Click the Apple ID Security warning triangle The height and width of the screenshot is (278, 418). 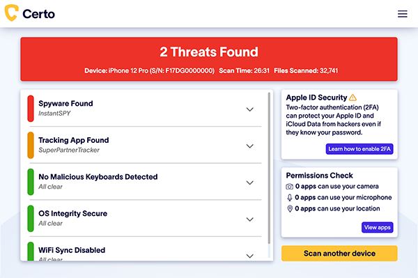pyautogui.click(x=353, y=98)
